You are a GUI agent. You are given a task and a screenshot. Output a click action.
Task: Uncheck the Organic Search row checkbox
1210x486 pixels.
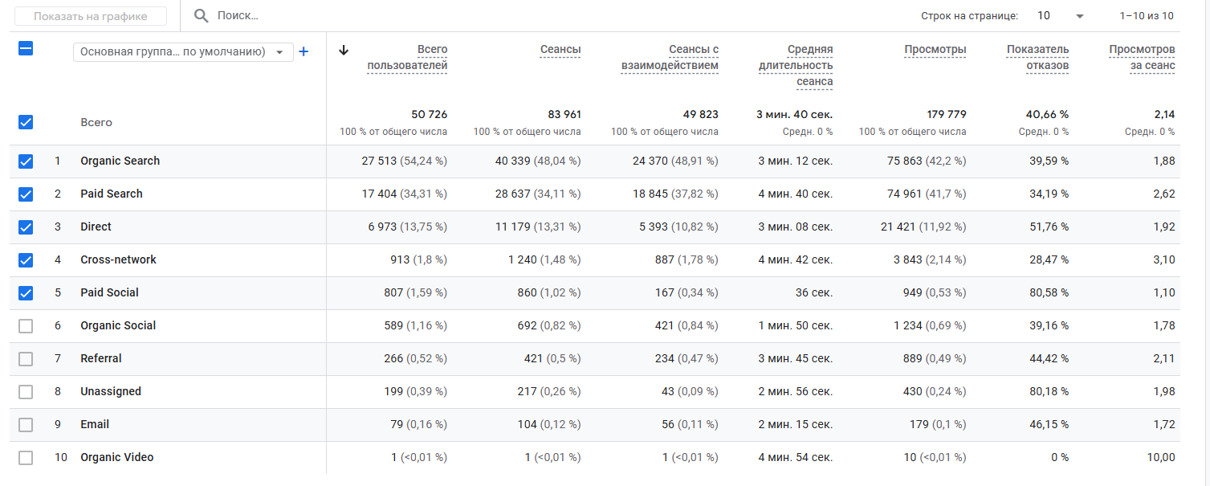[26, 161]
